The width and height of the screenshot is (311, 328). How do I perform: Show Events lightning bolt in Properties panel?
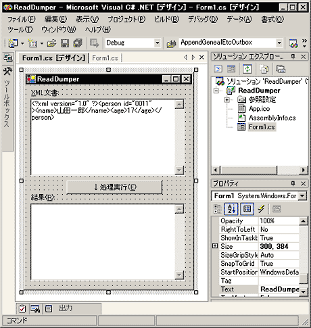click(x=261, y=209)
